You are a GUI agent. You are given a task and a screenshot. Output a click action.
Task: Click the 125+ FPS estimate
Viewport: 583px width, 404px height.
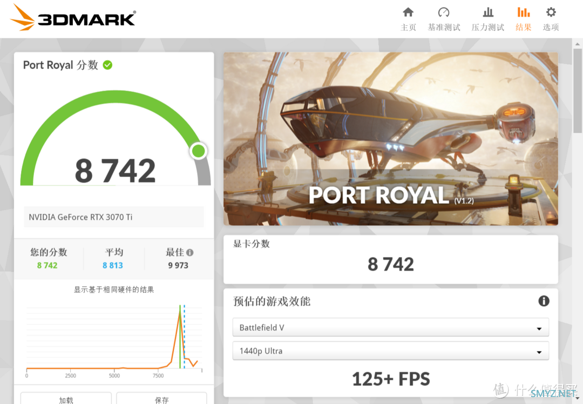pyautogui.click(x=391, y=379)
